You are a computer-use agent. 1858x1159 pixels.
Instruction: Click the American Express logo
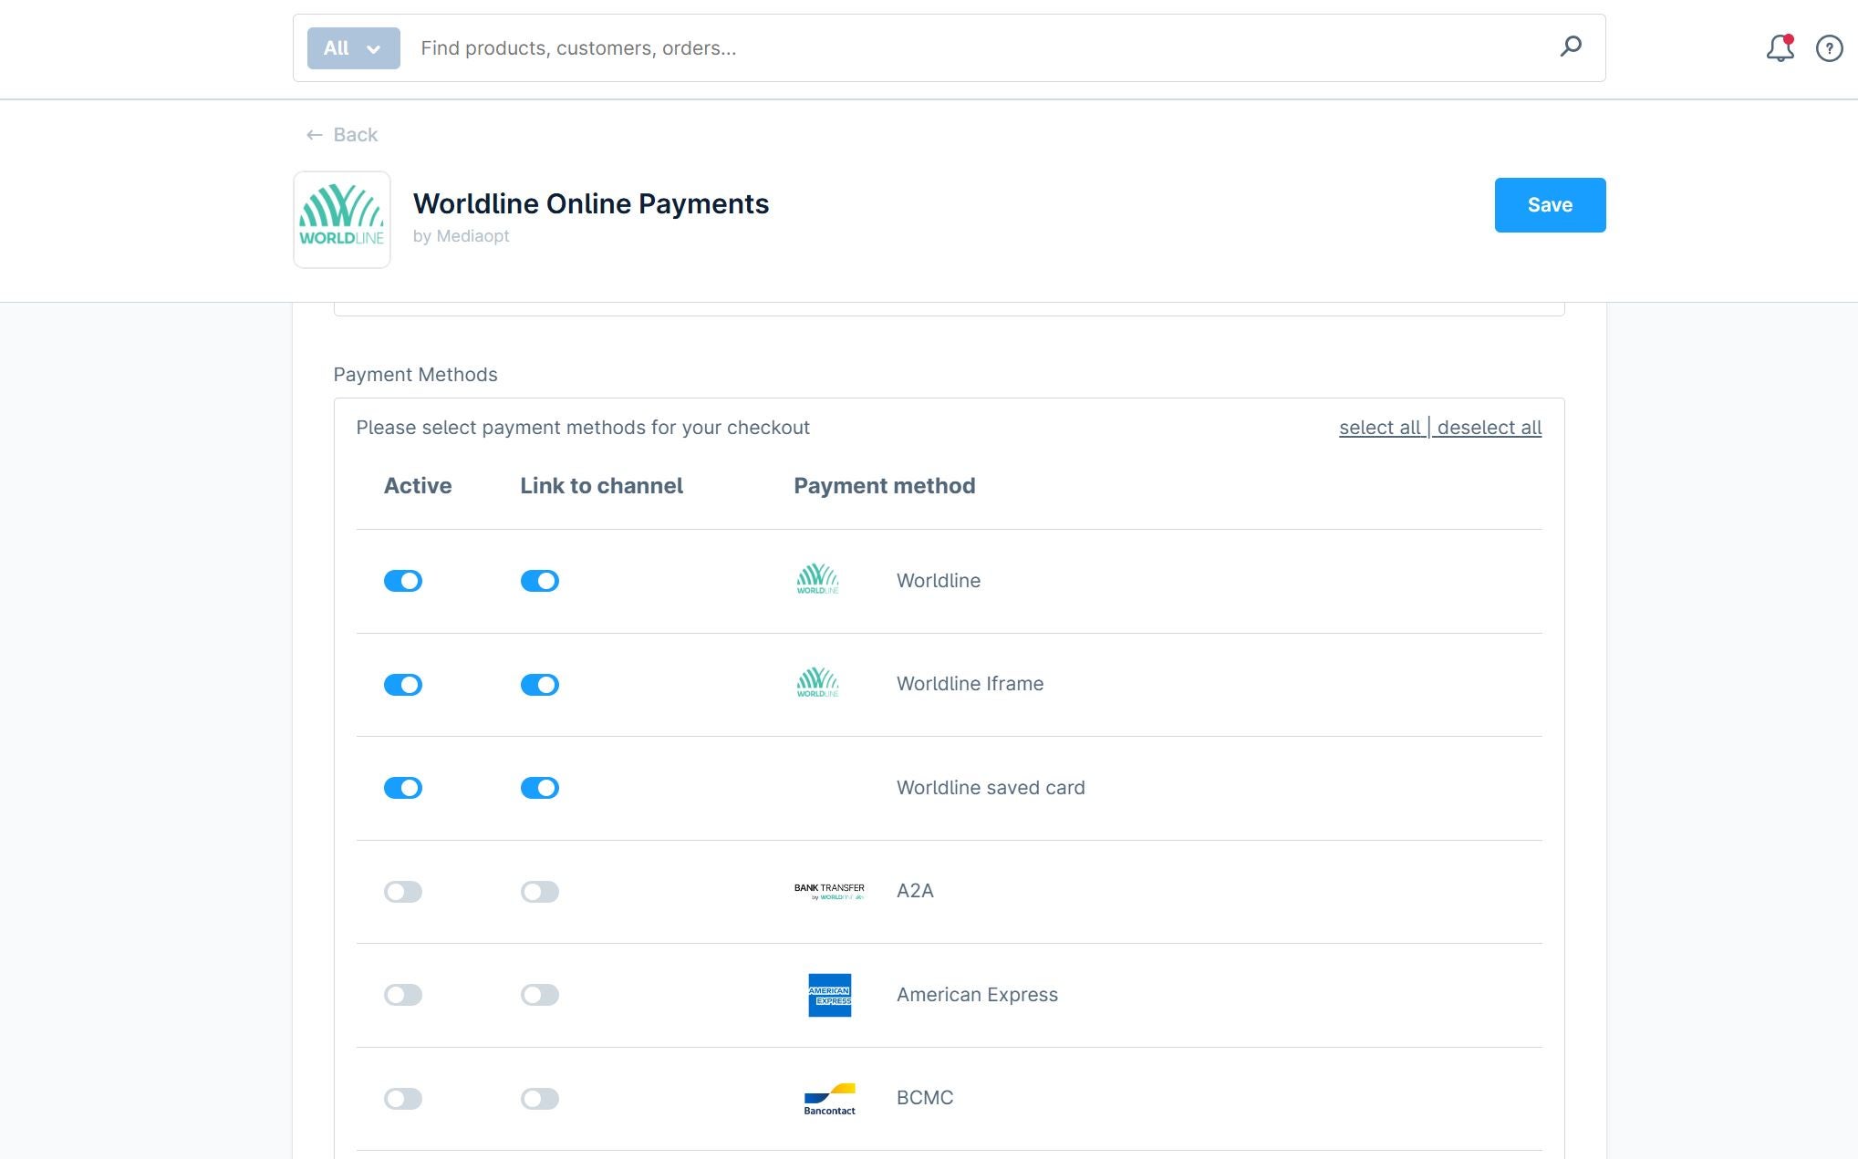pos(829,995)
